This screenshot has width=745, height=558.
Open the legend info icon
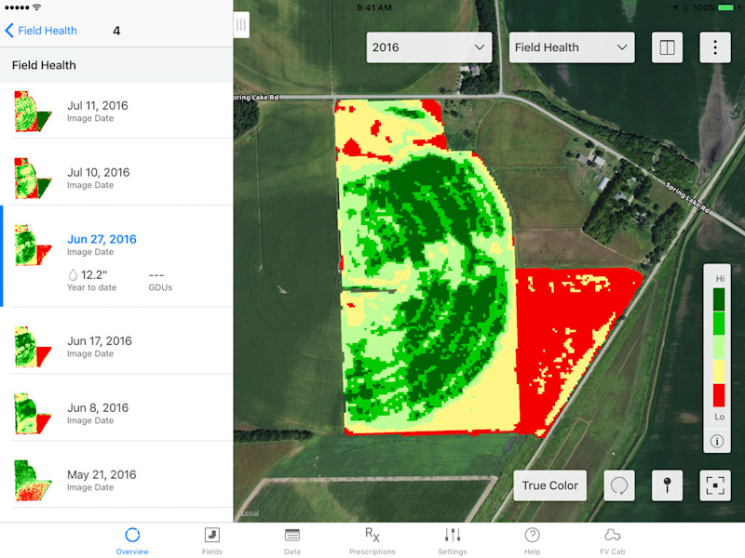click(x=718, y=441)
